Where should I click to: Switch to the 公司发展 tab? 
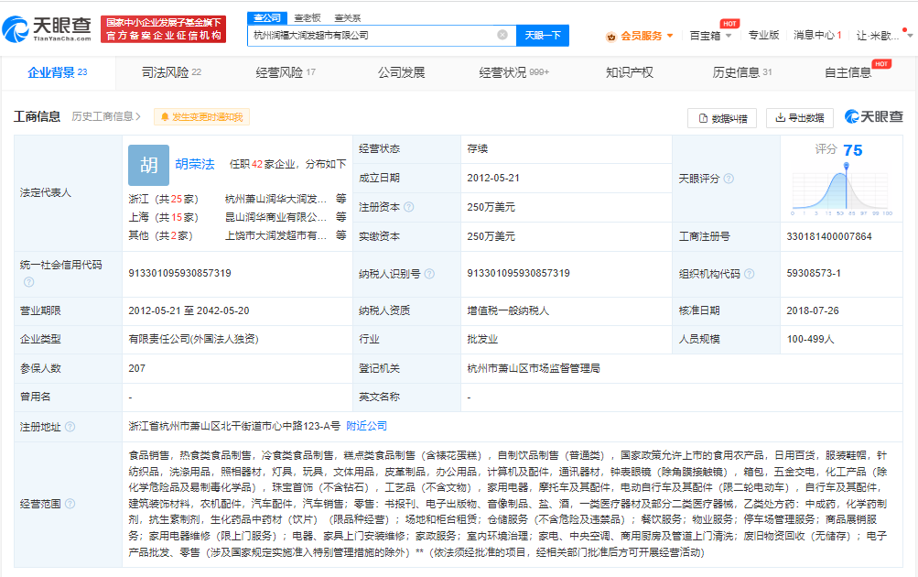click(401, 72)
